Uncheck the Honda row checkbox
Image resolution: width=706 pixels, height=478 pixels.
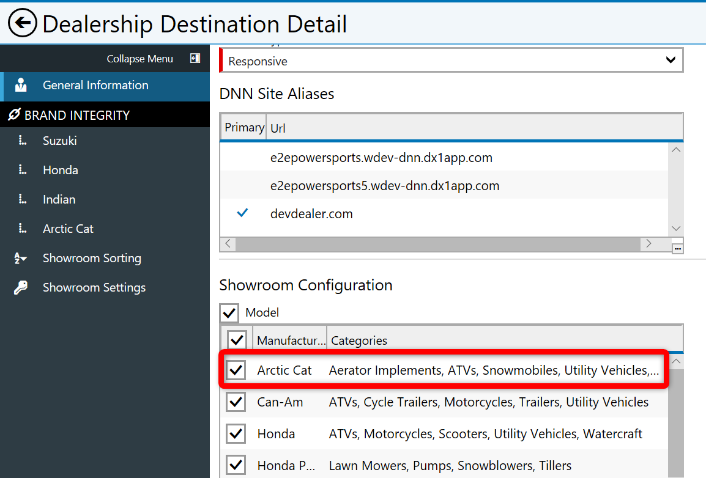pyautogui.click(x=236, y=434)
